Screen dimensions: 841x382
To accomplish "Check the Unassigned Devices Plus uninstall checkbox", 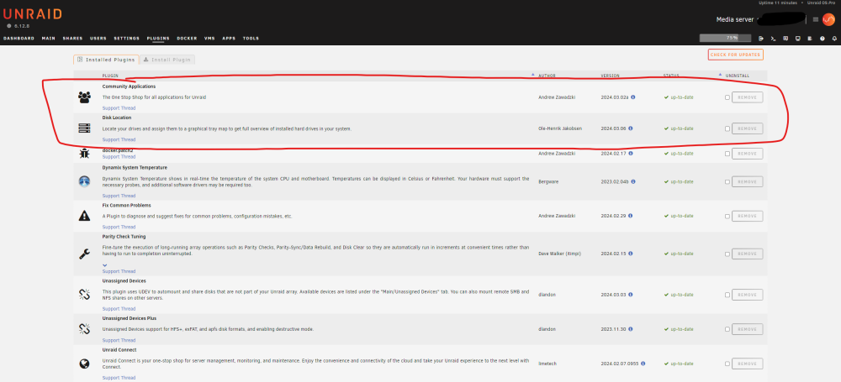I will (x=727, y=329).
